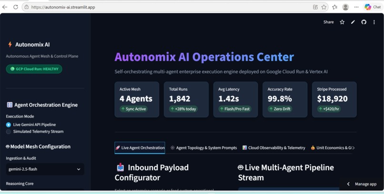Click Autonomix AI Operations Center title
Viewport: 384px width, 194px height.
click(204, 57)
